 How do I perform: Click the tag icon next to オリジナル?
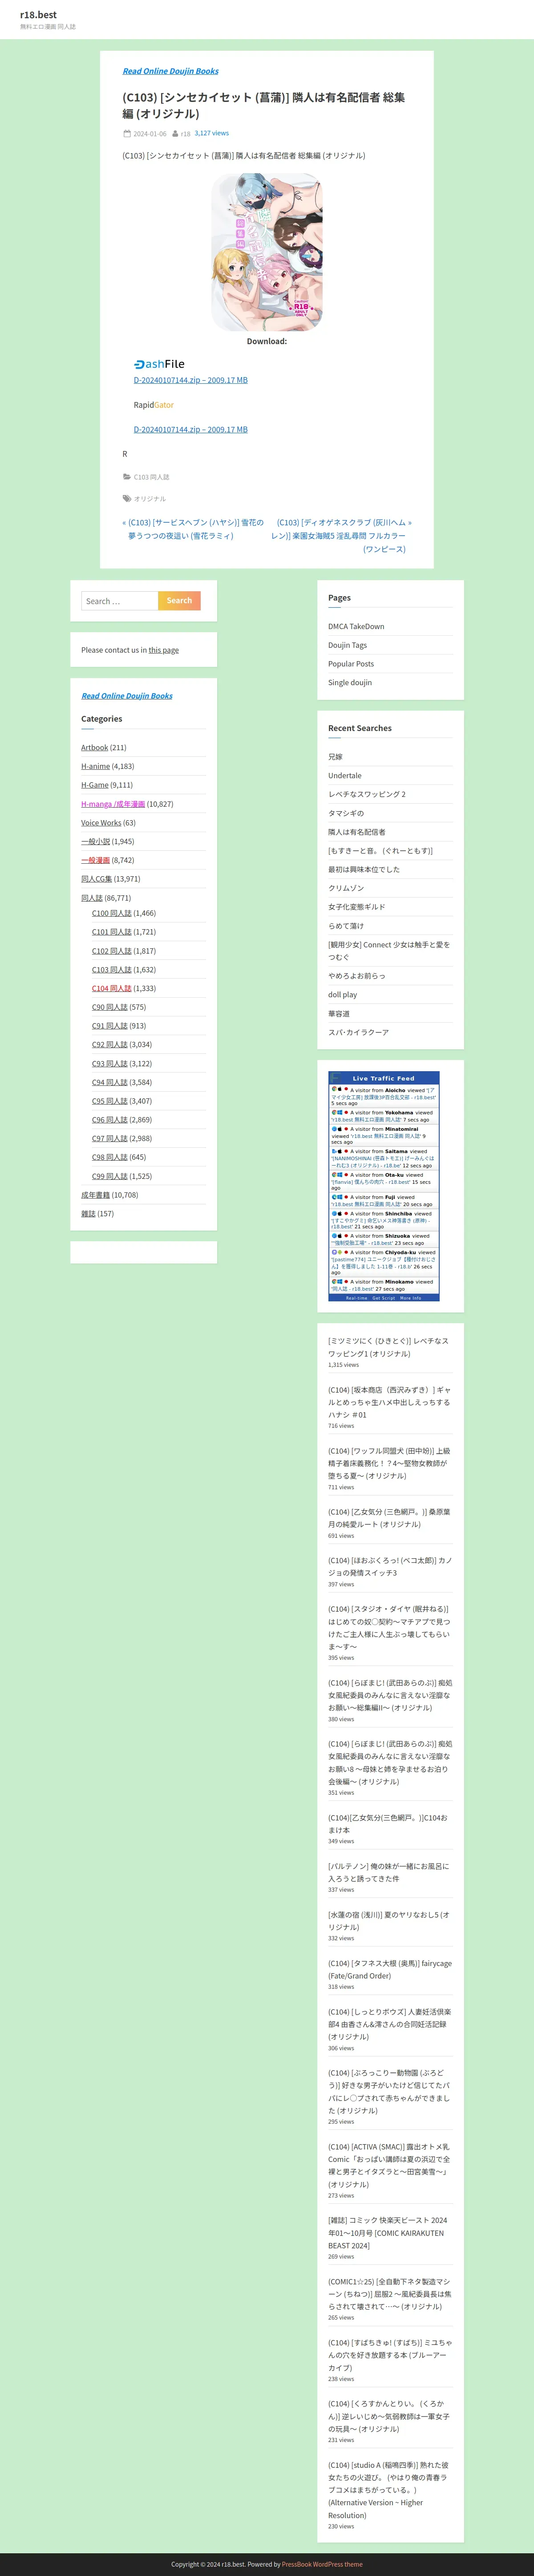[127, 498]
